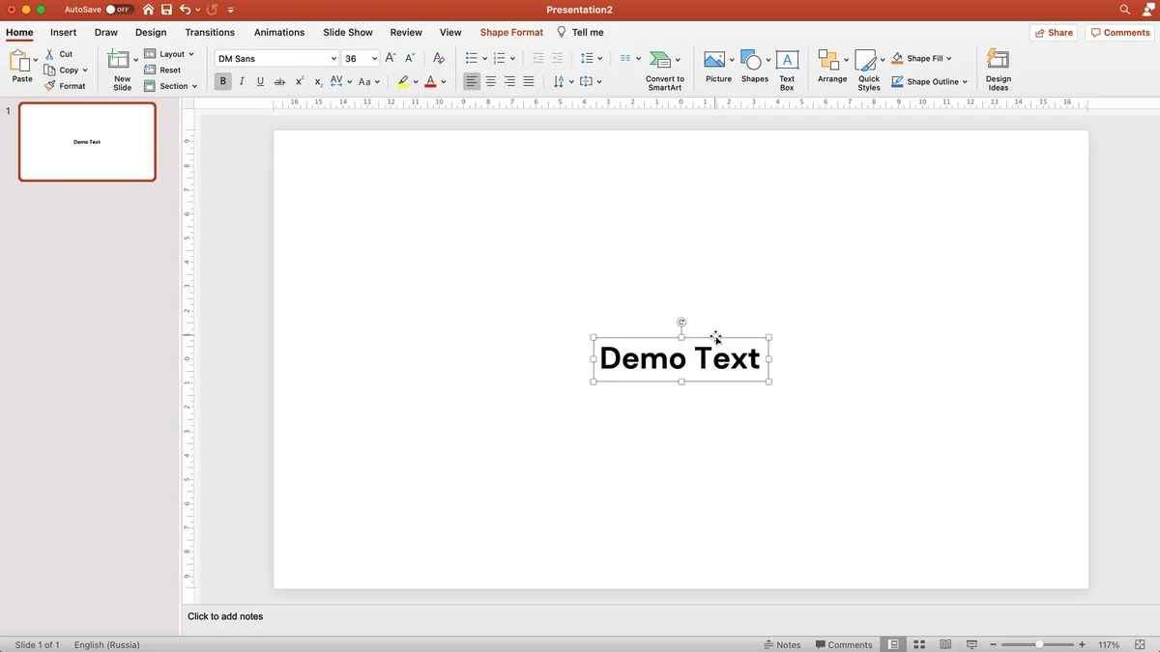Apply subscript formatting

pos(318,82)
